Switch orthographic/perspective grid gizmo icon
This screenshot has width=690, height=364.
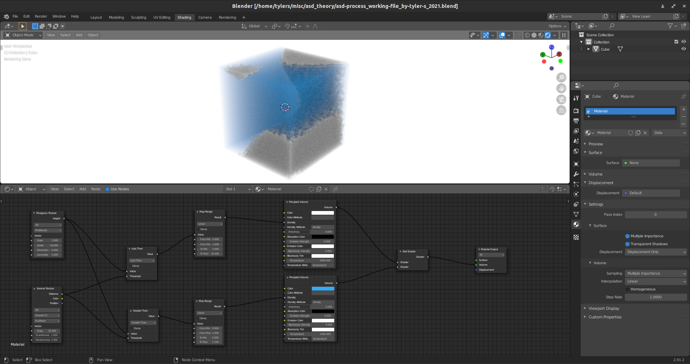tap(561, 111)
